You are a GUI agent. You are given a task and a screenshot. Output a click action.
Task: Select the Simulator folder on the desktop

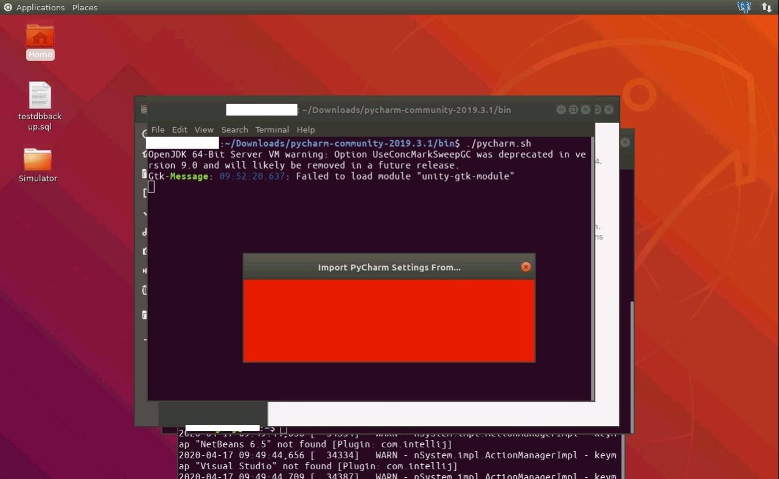pyautogui.click(x=38, y=165)
